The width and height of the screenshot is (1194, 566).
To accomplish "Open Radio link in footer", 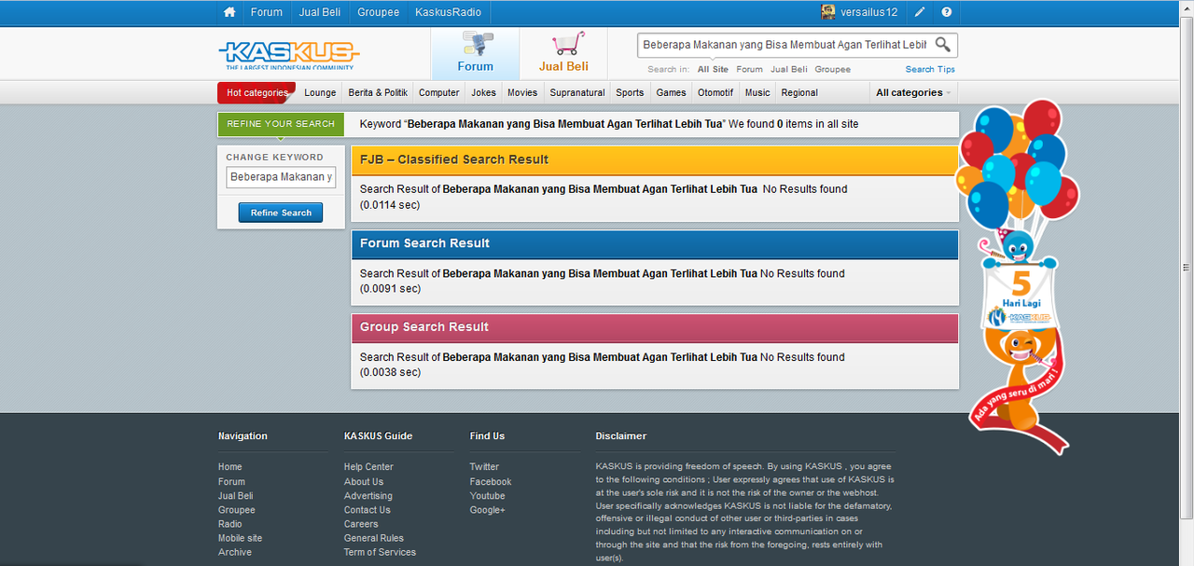I will pos(230,524).
